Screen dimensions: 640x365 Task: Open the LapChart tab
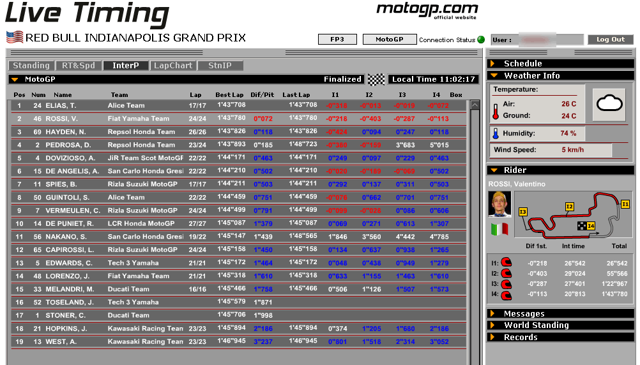[x=173, y=65]
